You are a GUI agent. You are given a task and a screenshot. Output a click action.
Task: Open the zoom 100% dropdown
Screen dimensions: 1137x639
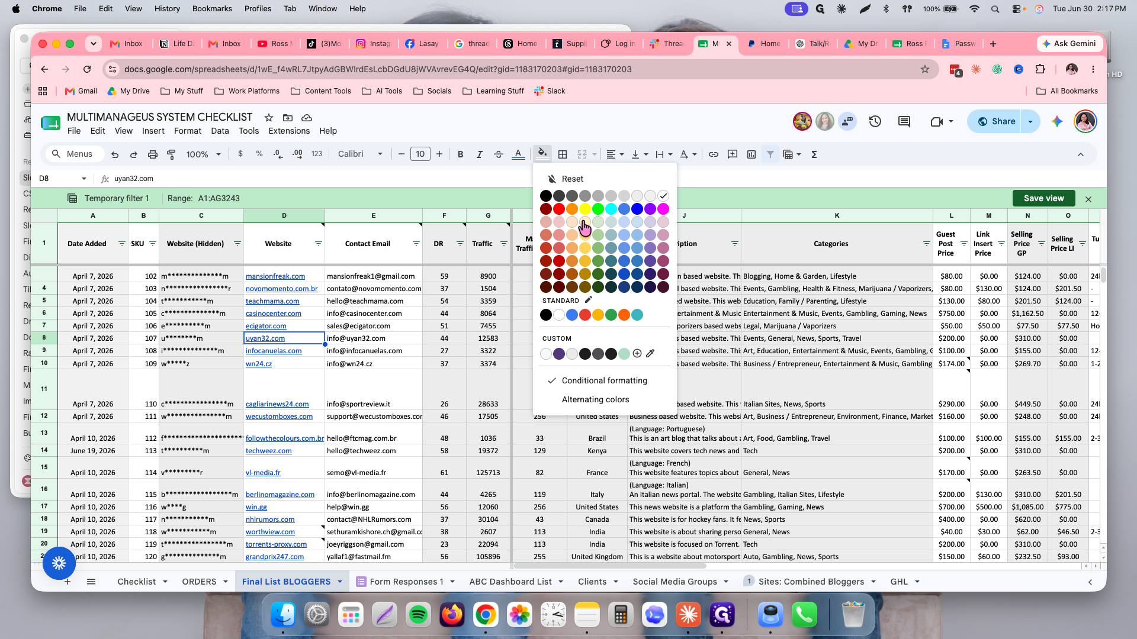pyautogui.click(x=204, y=154)
